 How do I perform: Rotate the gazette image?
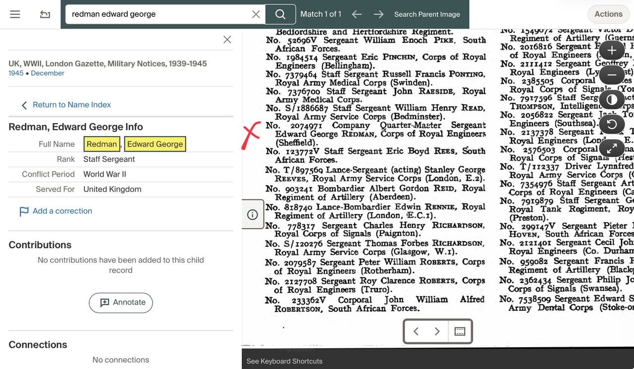612,124
